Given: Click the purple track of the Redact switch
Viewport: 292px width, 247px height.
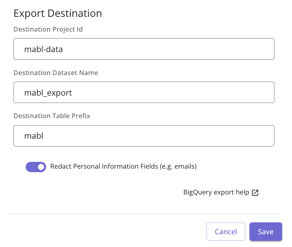Looking at the screenshot, I should pyautogui.click(x=31, y=167).
